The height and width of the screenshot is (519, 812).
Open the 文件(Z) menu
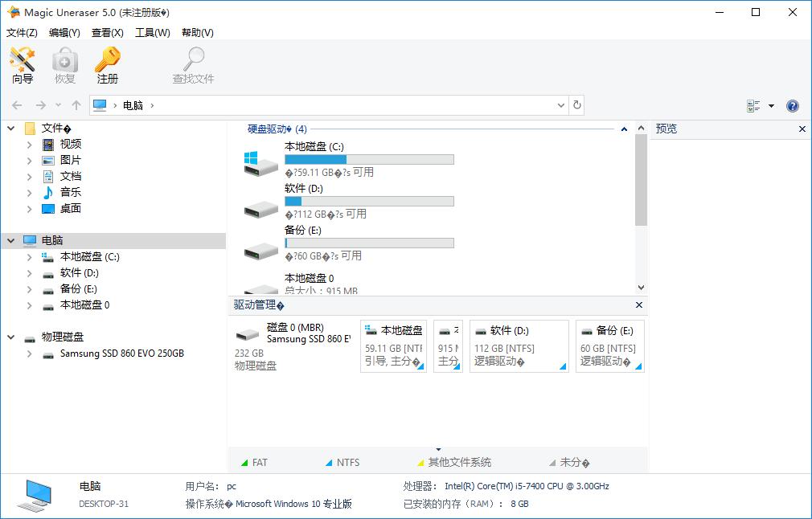pyautogui.click(x=22, y=33)
